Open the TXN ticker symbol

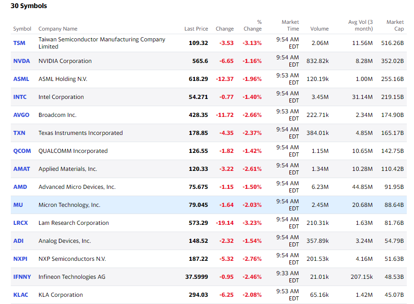coord(19,133)
